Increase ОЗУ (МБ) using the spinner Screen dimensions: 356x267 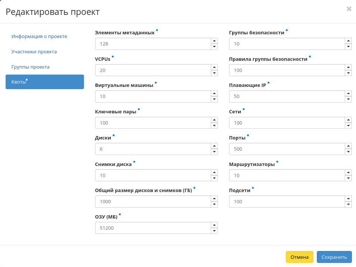click(x=214, y=225)
